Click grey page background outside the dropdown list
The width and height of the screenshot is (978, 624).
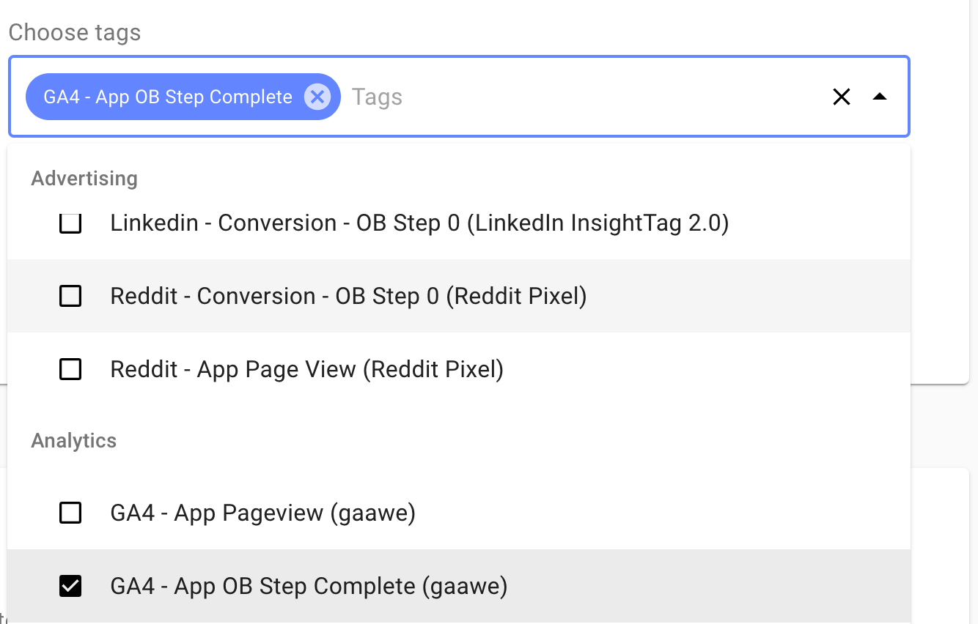click(944, 425)
